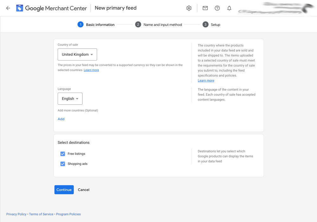Click the Continue button

pos(64,190)
